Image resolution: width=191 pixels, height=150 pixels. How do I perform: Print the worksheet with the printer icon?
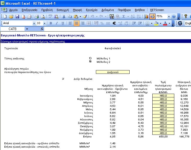coord(37,16)
